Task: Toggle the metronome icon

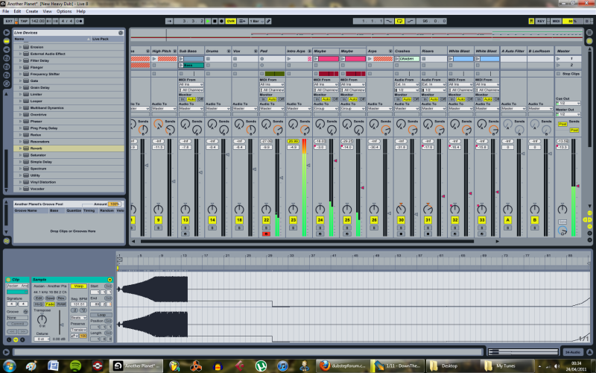Action: (x=79, y=22)
